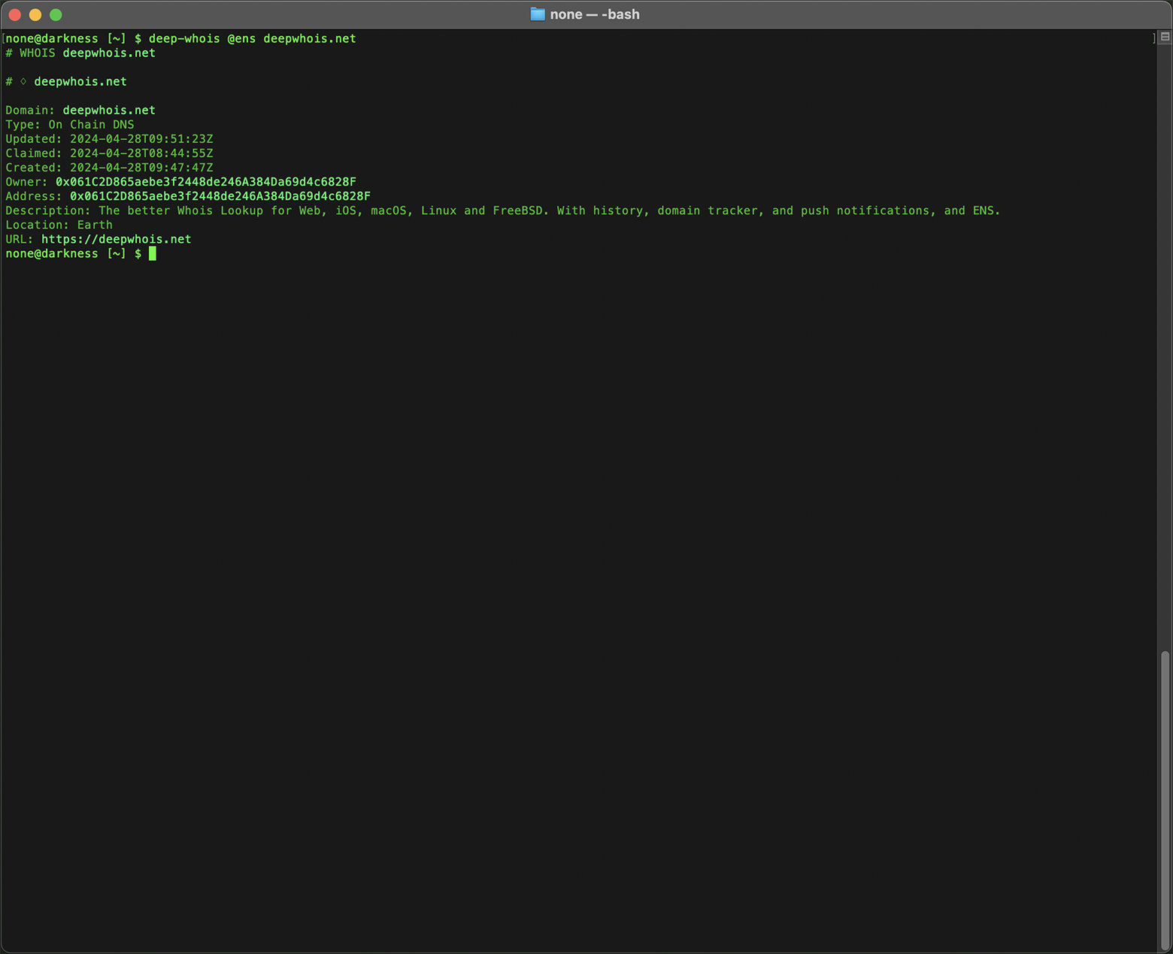
Task: Click the yellow minimize traffic light
Action: 35,14
